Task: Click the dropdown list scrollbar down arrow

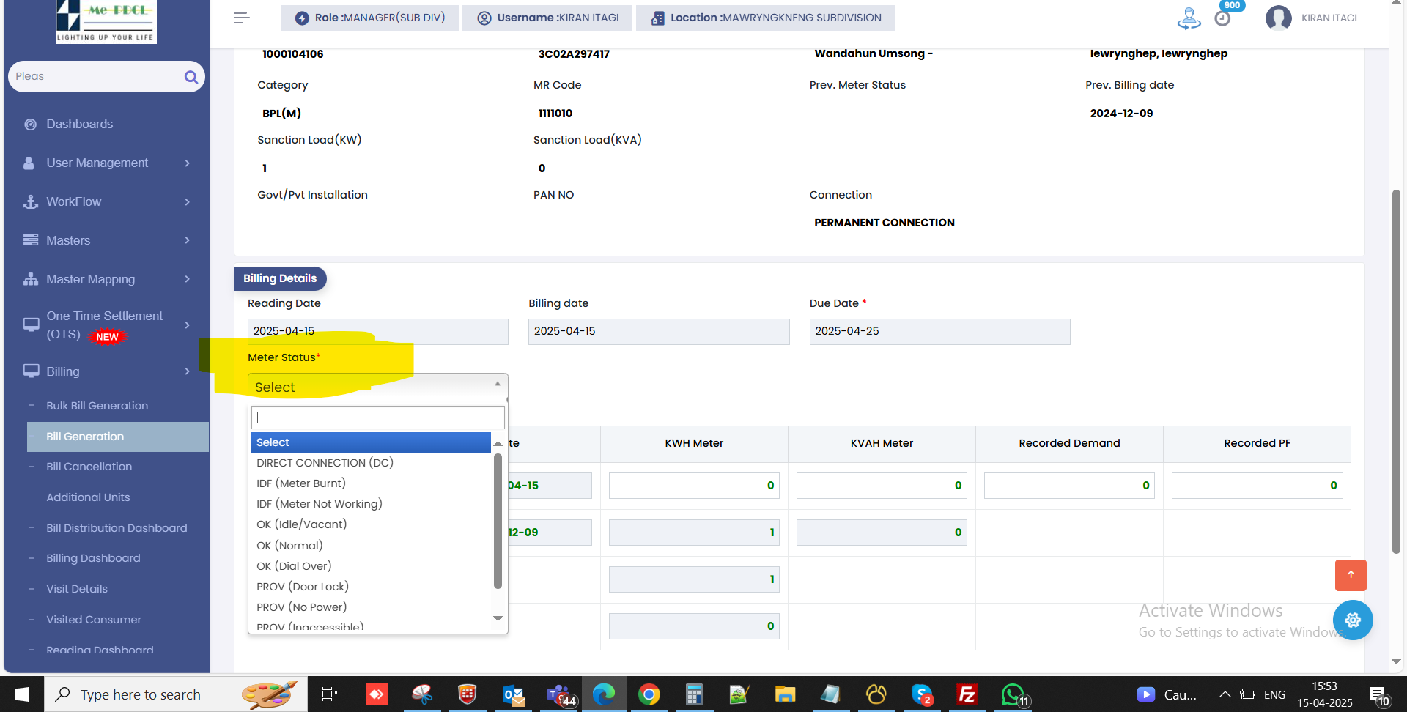Action: point(498,619)
